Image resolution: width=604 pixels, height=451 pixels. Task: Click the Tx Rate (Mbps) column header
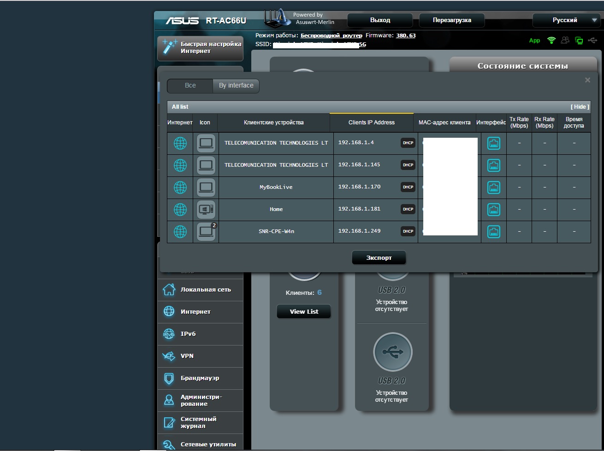(519, 123)
